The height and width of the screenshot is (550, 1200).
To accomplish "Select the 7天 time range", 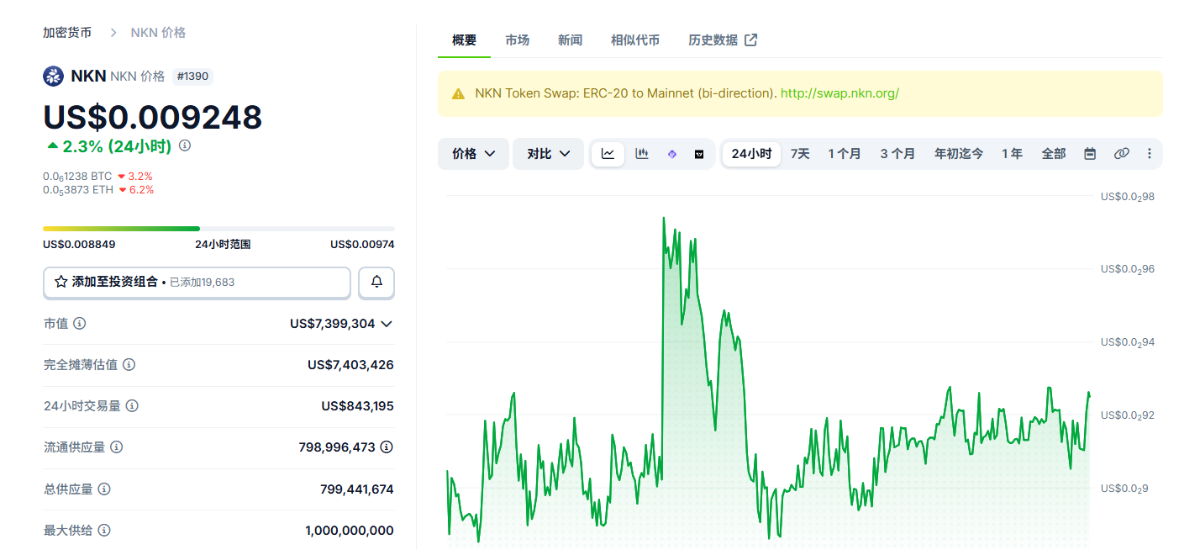I will (x=800, y=154).
